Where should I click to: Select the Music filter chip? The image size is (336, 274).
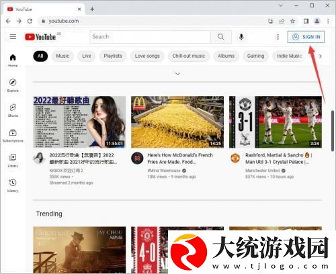click(x=62, y=56)
